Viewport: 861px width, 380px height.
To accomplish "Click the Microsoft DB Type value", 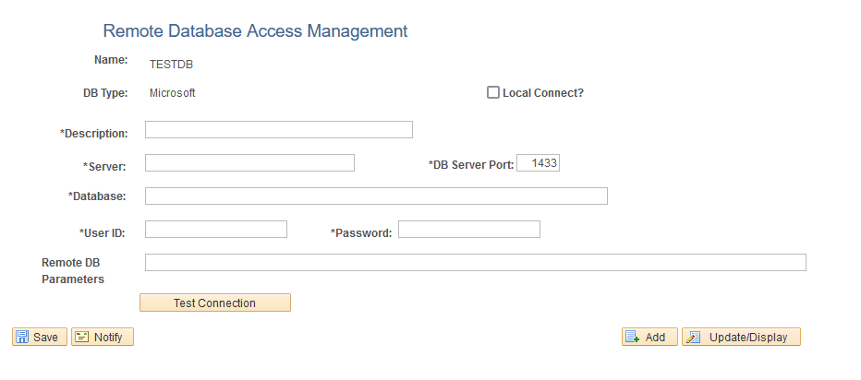I will 173,93.
